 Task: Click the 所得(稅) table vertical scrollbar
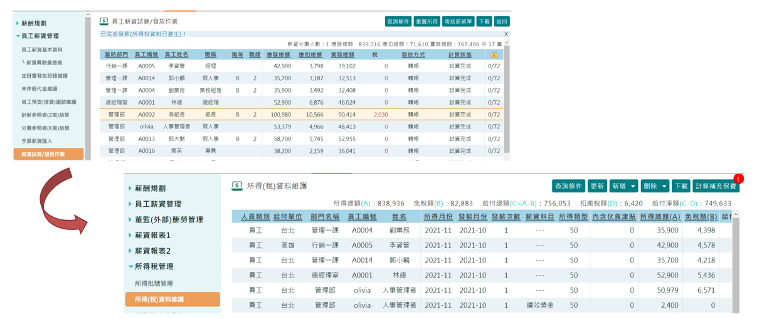(x=736, y=263)
